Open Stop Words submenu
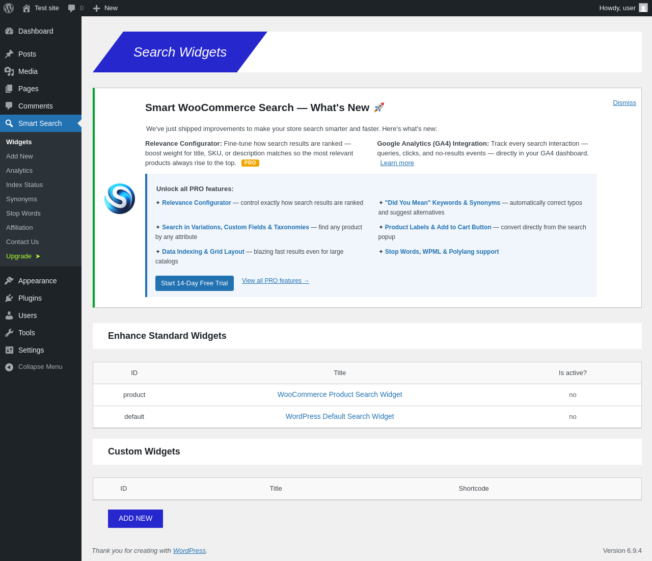Viewport: 652px width, 561px height. click(x=23, y=213)
